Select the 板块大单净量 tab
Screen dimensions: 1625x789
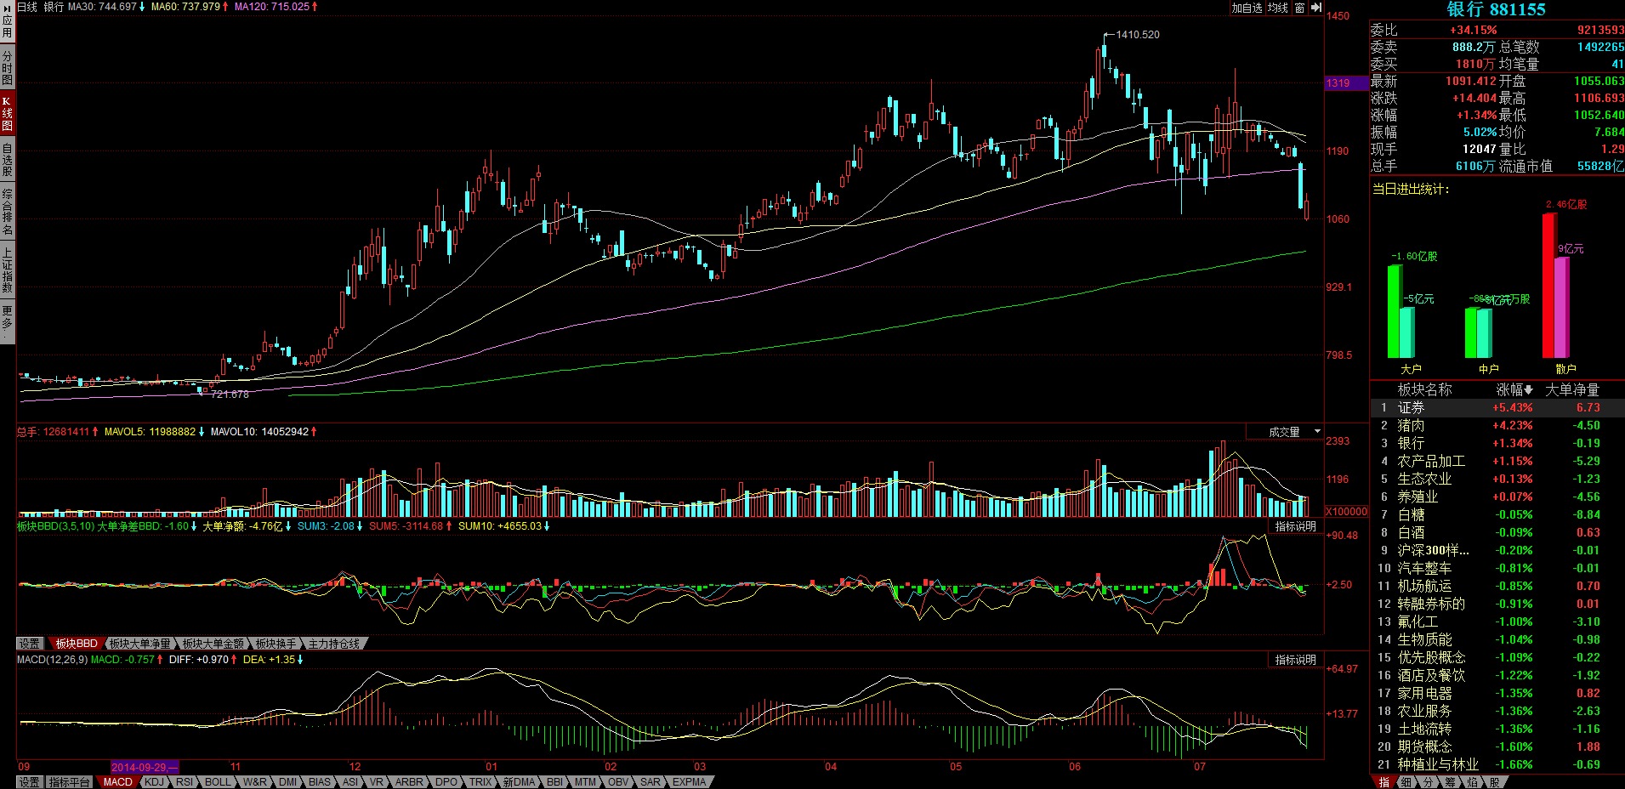(140, 644)
